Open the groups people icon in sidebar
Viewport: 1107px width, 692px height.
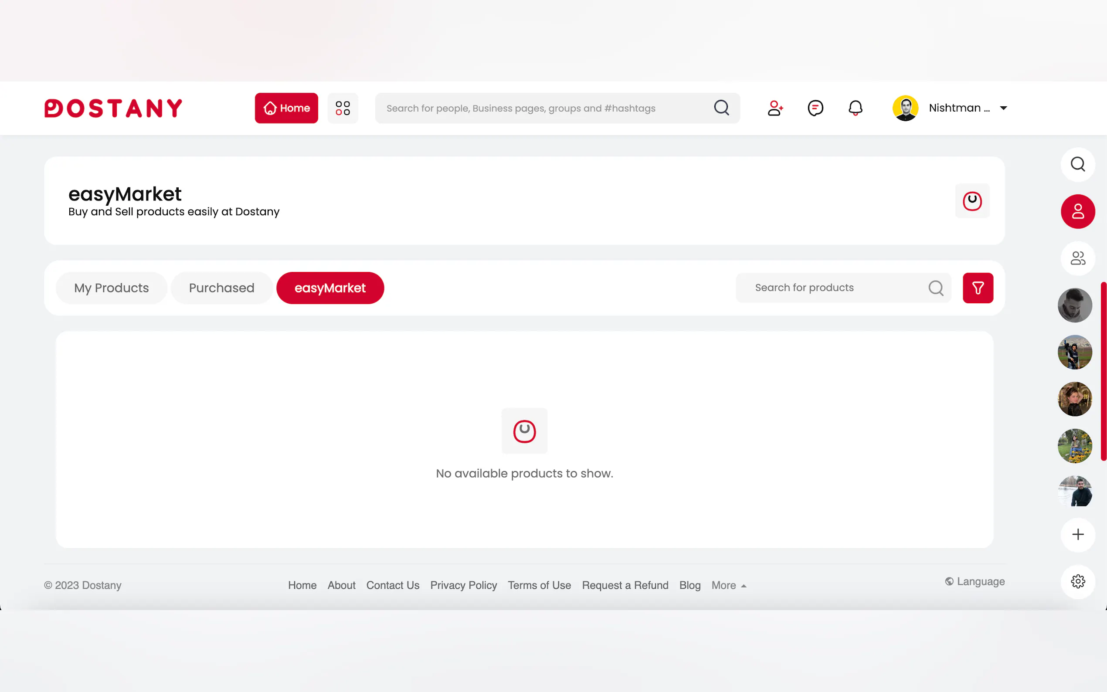pos(1077,258)
